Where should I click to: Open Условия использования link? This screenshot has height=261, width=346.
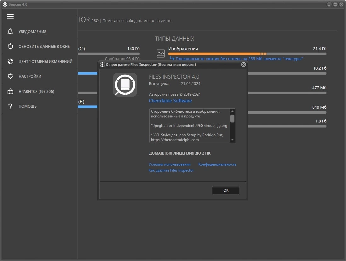coord(170,164)
